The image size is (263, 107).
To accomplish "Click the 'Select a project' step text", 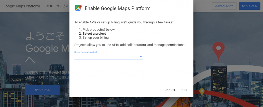I will point(94,34).
